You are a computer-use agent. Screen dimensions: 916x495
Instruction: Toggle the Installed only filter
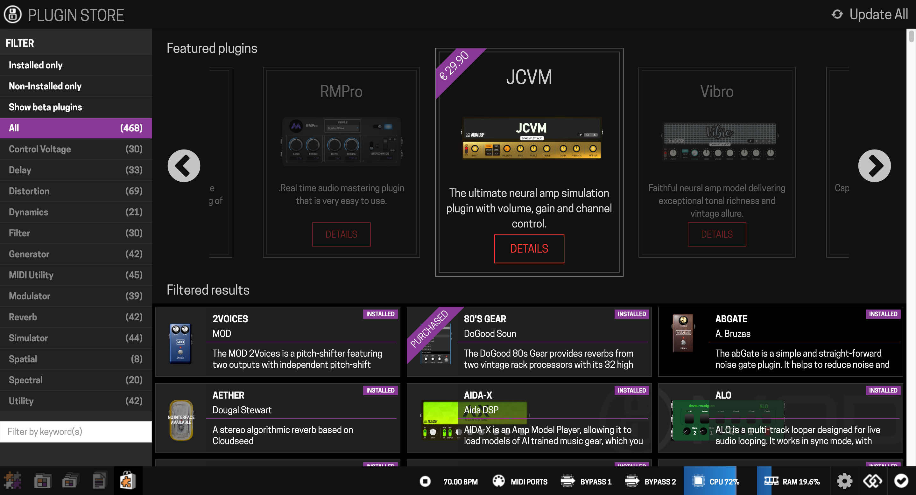pos(36,65)
